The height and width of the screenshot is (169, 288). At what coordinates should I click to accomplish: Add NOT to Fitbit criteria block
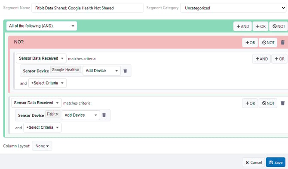(x=268, y=103)
